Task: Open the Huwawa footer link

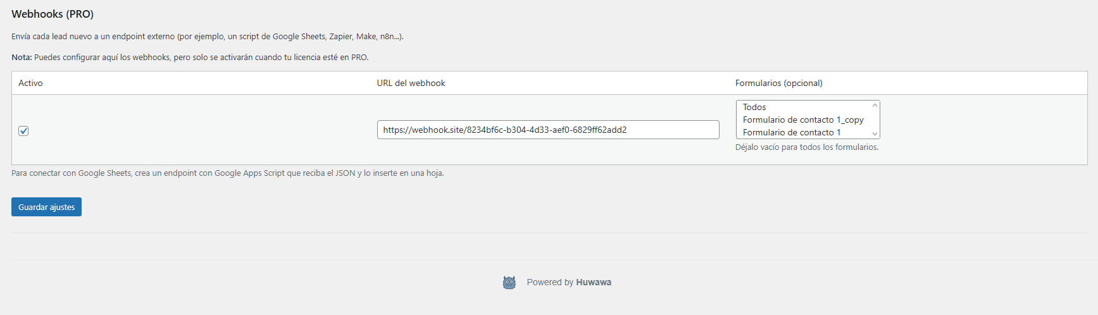Action: [x=594, y=283]
